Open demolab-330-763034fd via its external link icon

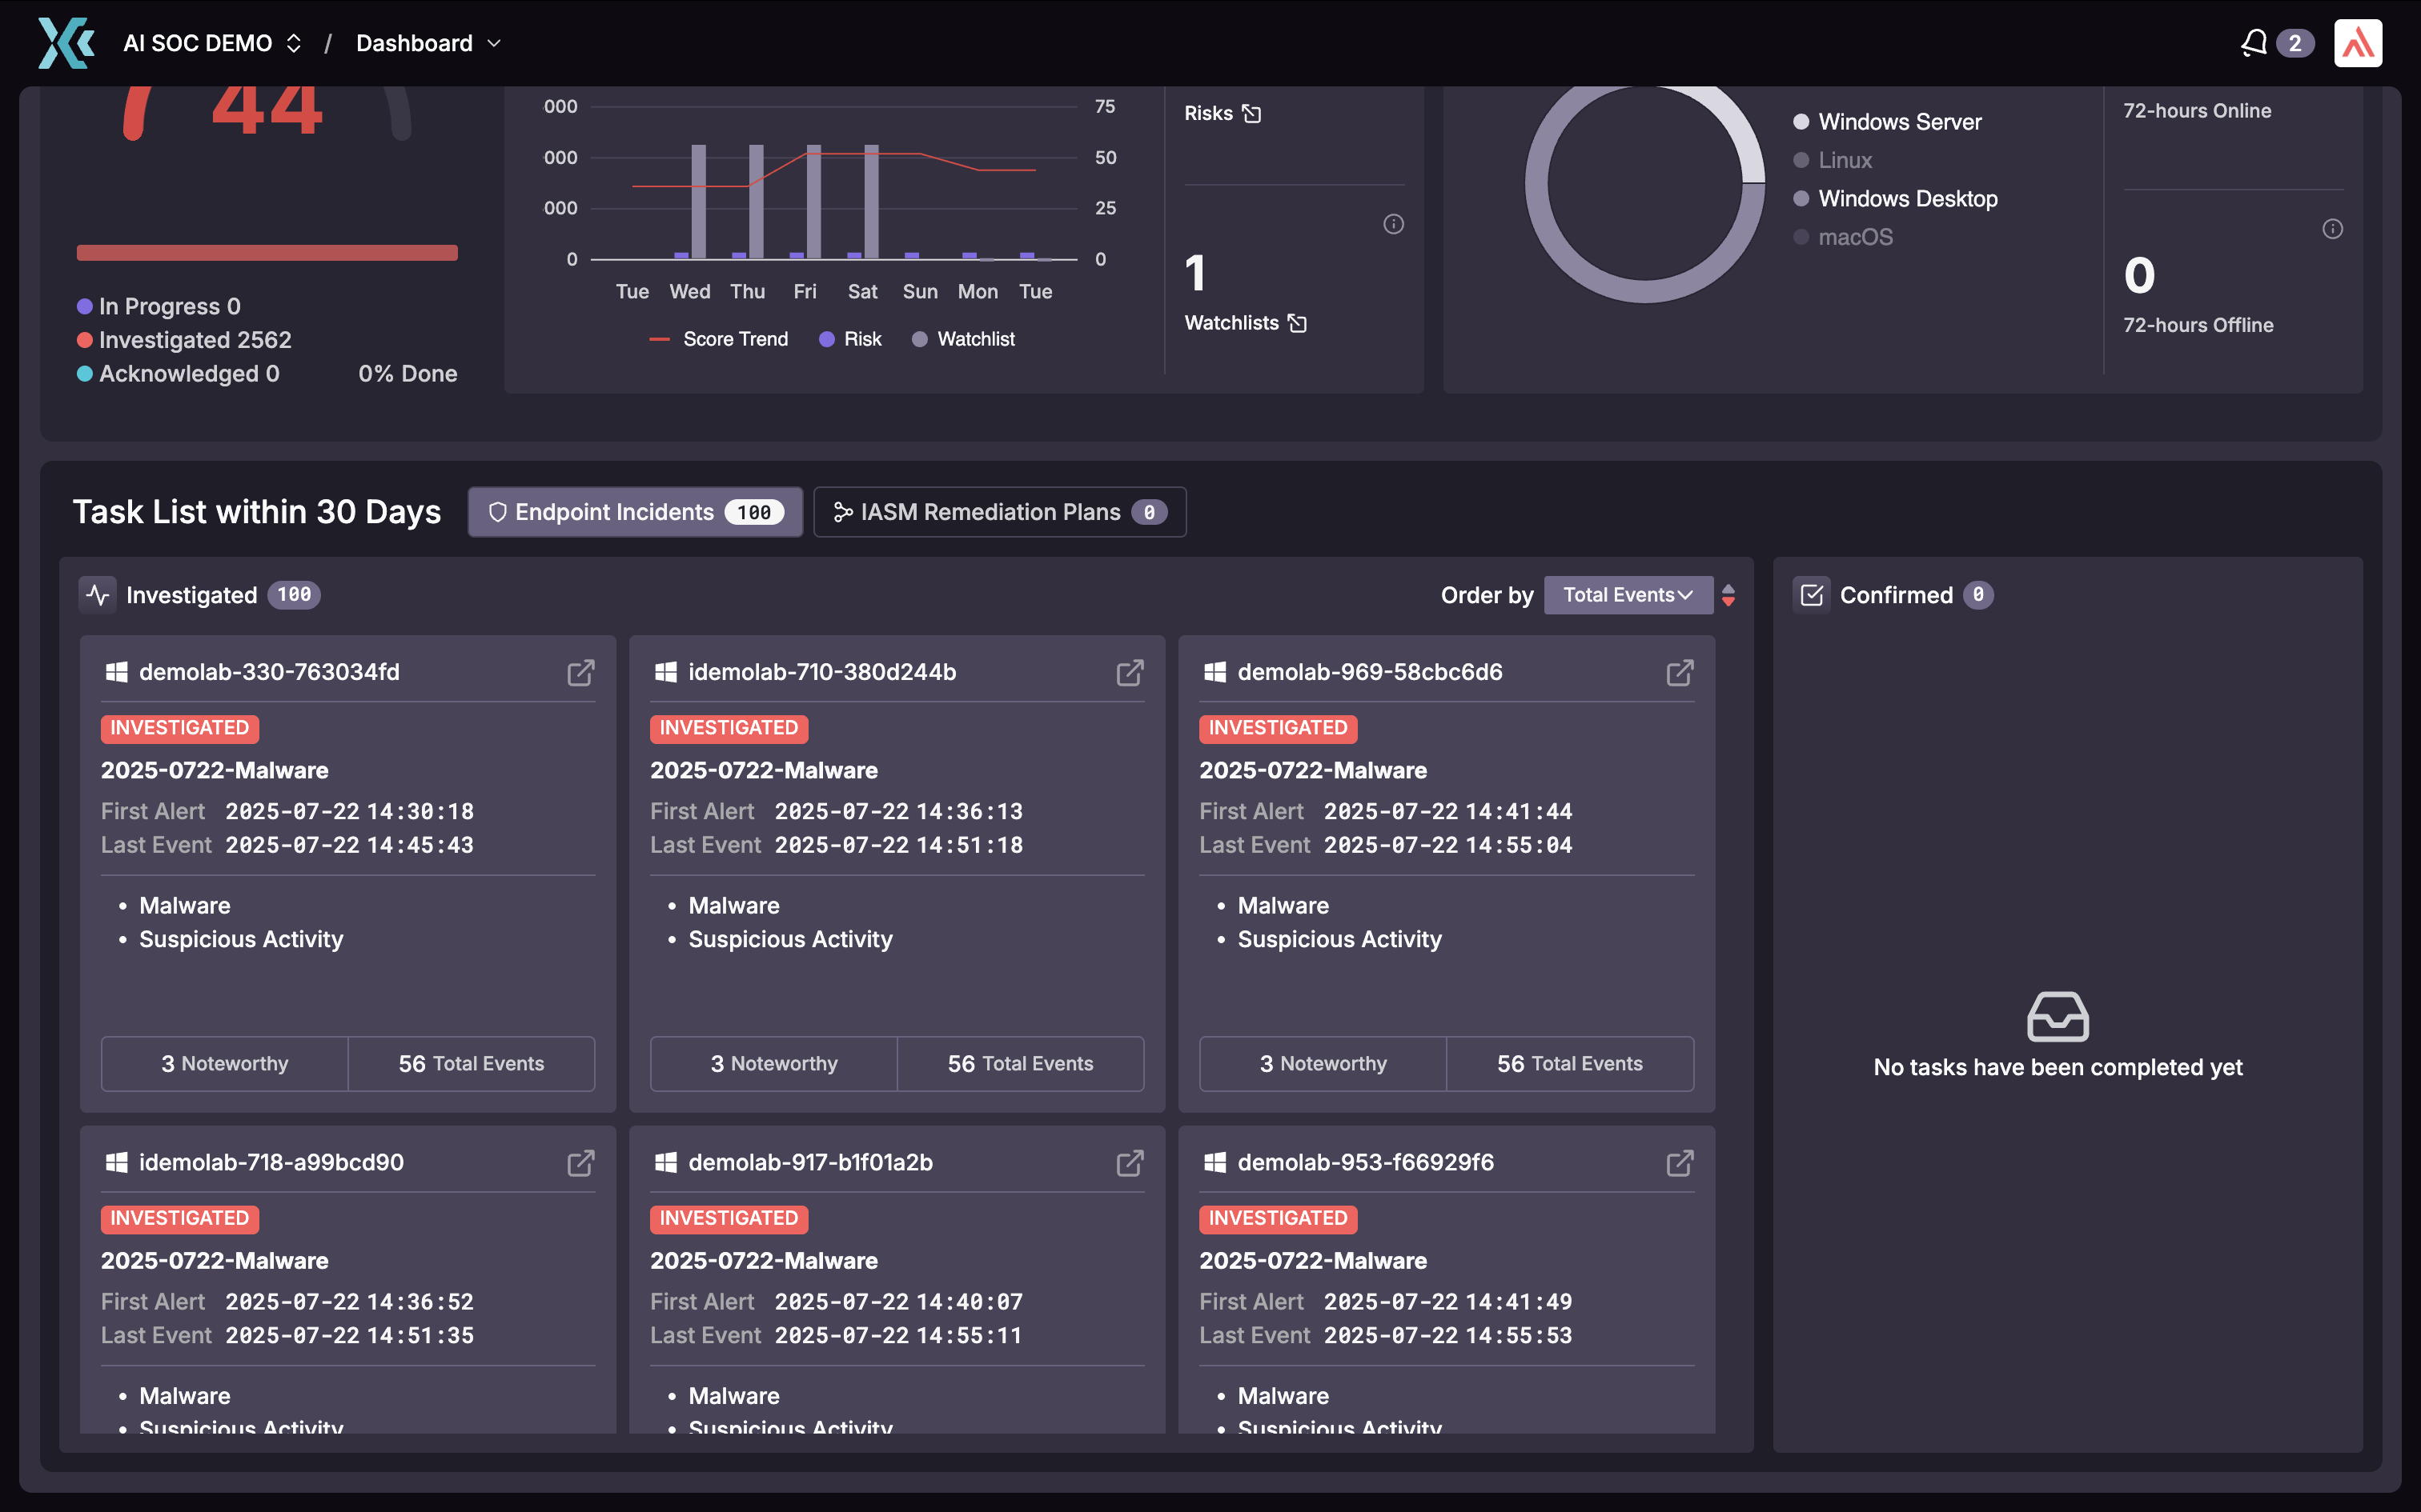coord(581,672)
